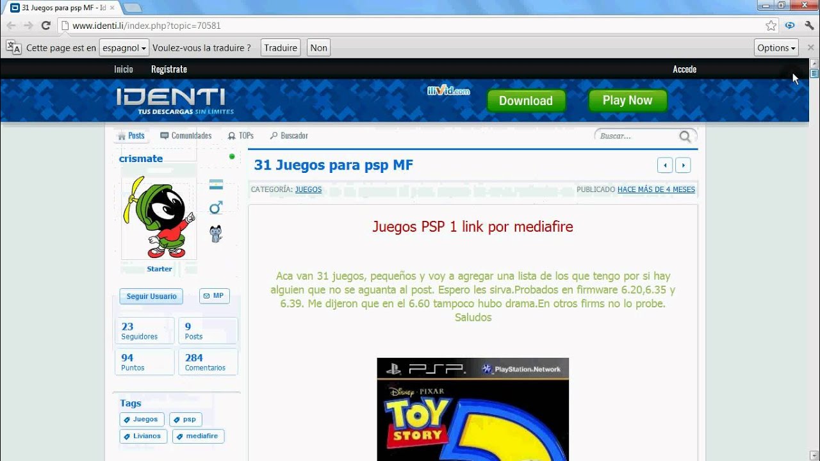820x461 pixels.
Task: Go to Inicio in the top navigation
Action: [124, 69]
